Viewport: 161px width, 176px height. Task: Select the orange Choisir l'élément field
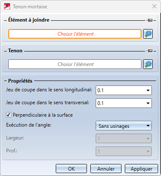(x=75, y=34)
